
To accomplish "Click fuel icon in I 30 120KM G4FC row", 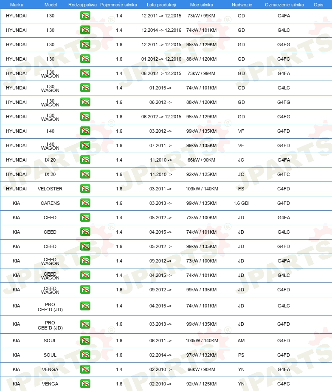I will pos(85,59).
